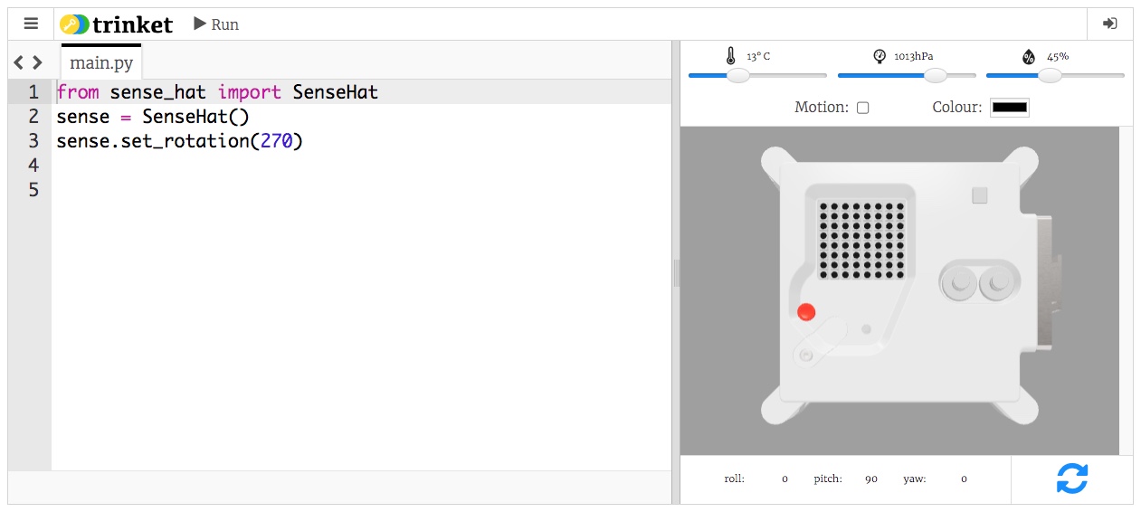Adjust the humidity slider handle
The image size is (1141, 512).
pyautogui.click(x=1050, y=76)
